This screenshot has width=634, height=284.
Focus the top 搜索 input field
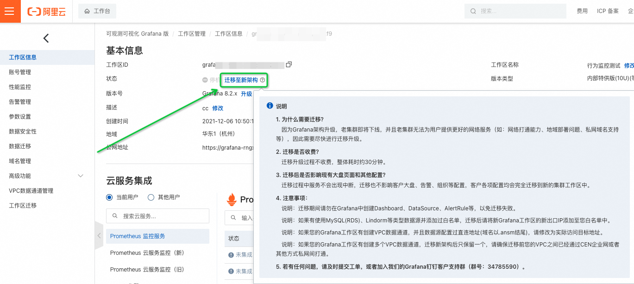pyautogui.click(x=515, y=11)
